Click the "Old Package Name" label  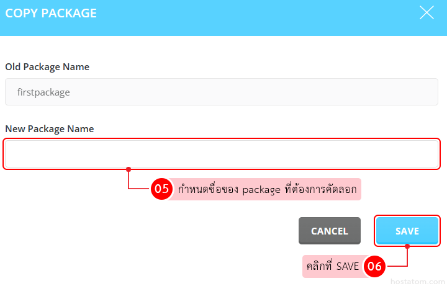[47, 66]
